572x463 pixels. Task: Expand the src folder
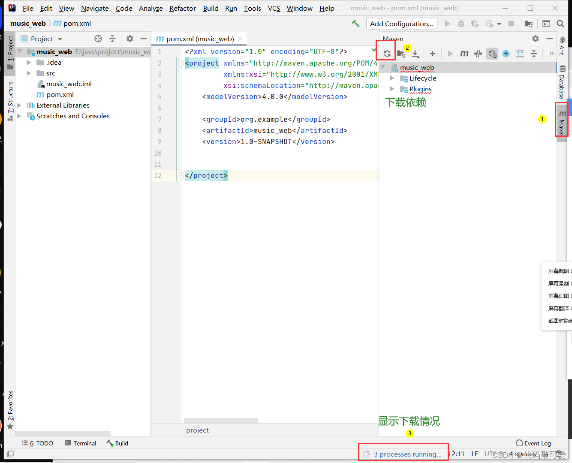[x=29, y=73]
